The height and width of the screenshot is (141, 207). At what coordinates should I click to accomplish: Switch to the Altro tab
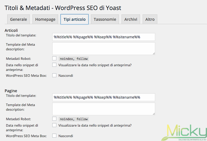click(x=150, y=19)
